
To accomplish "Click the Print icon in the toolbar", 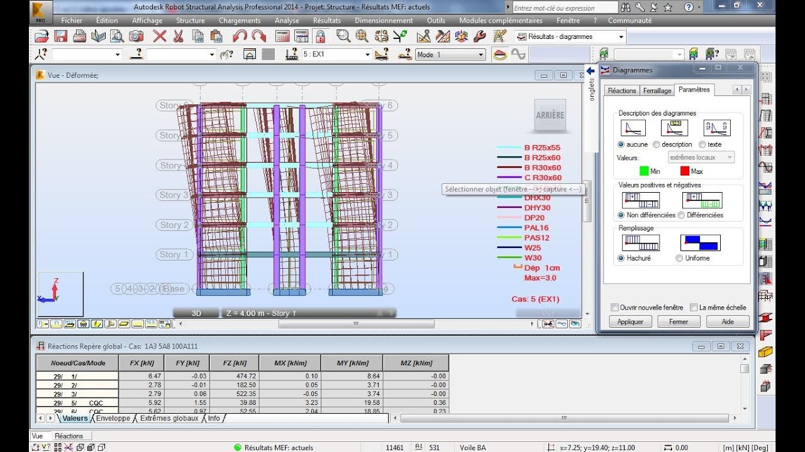I will (x=79, y=36).
